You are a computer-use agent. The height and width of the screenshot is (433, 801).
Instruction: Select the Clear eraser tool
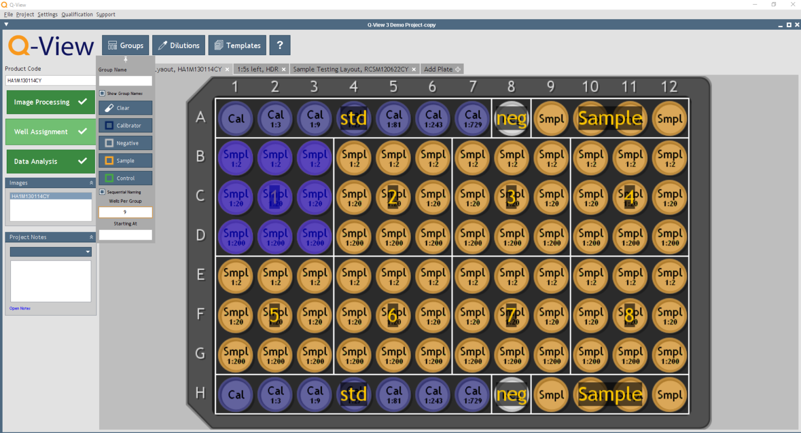pos(125,108)
